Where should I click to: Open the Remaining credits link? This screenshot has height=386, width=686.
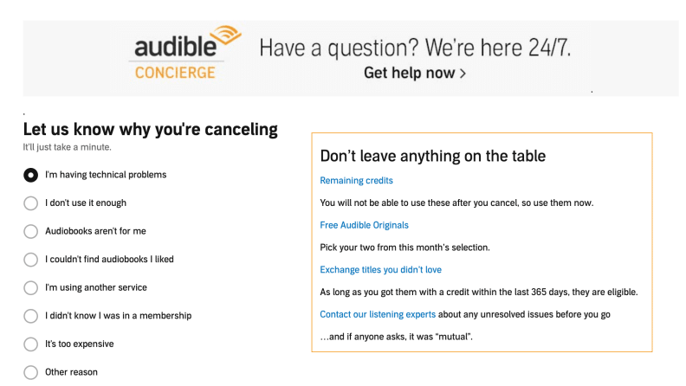pos(356,181)
